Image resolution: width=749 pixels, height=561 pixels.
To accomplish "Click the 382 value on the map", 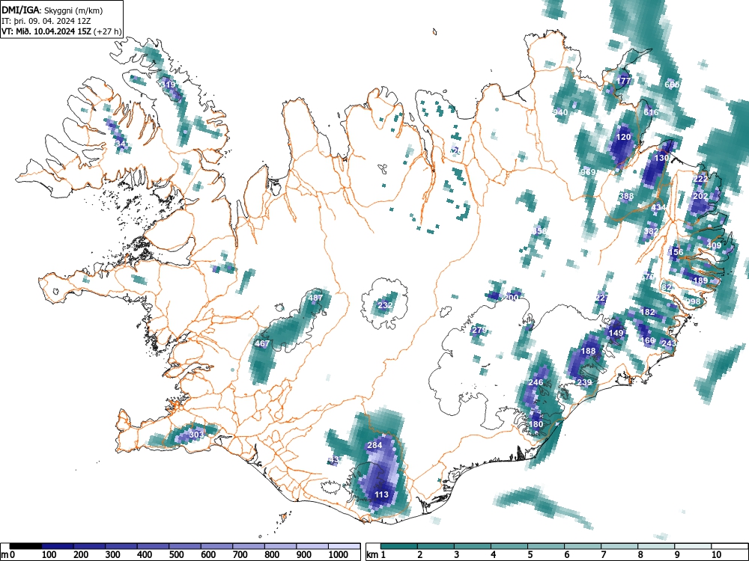I will click(x=651, y=231).
